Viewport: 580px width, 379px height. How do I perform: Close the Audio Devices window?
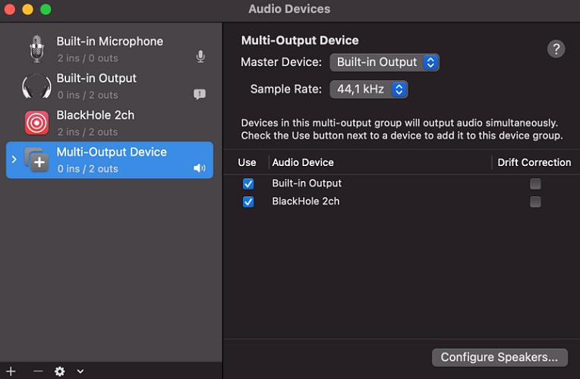tap(10, 9)
